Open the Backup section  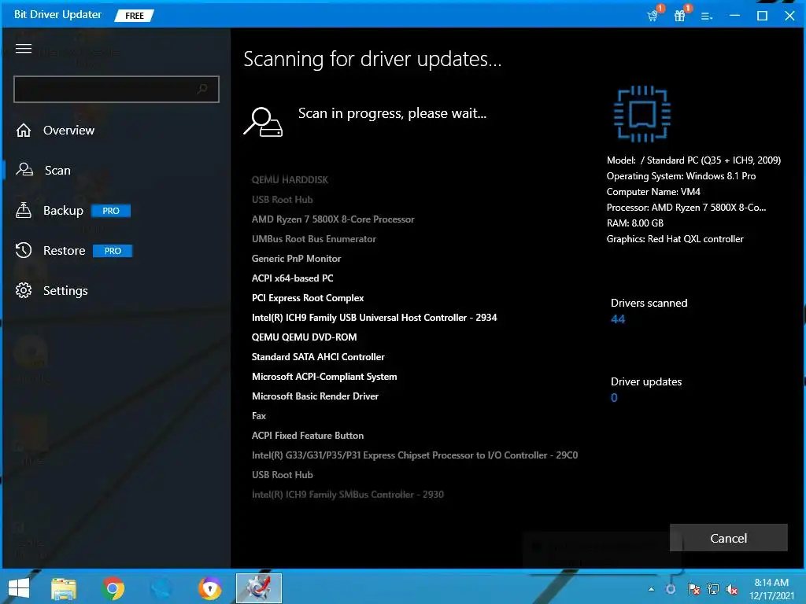(63, 211)
